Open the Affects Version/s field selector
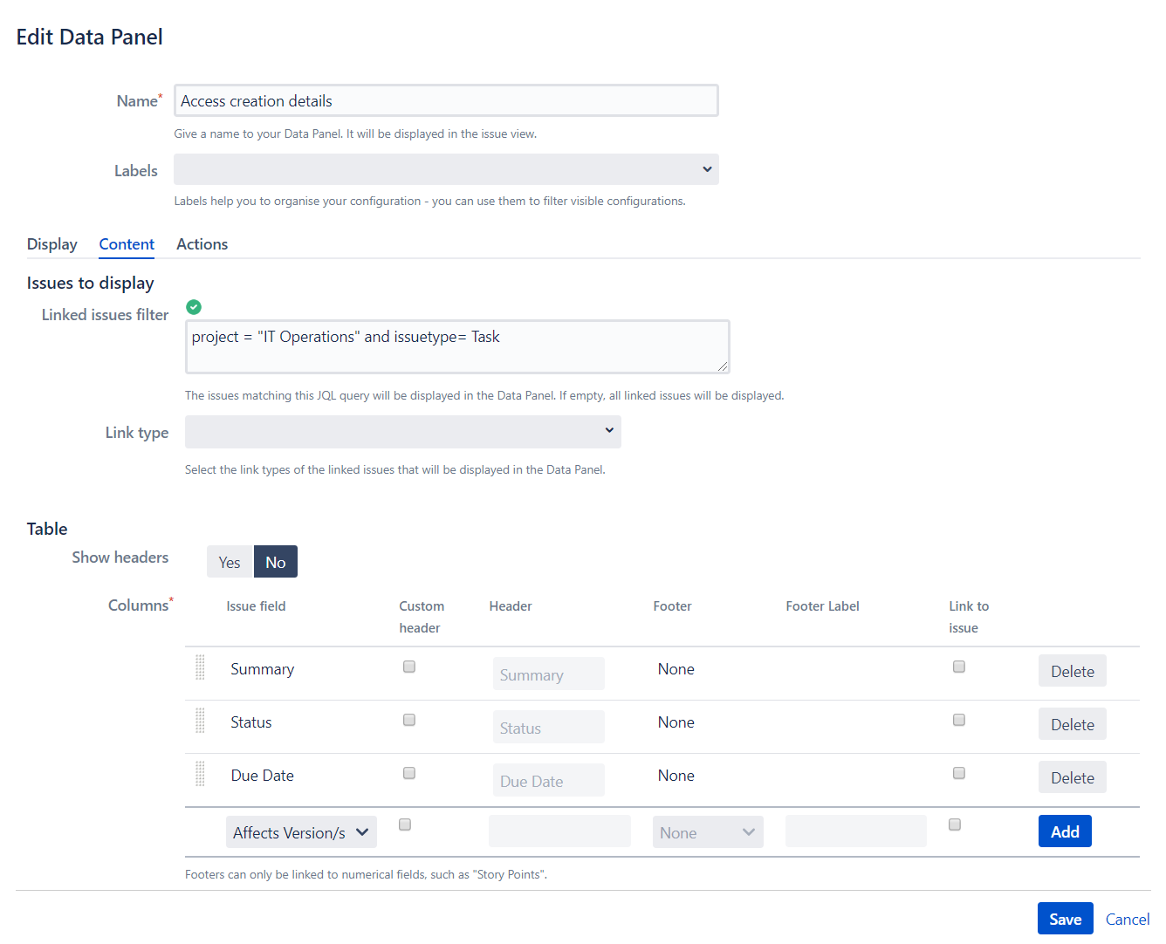The image size is (1166, 944). tap(301, 833)
